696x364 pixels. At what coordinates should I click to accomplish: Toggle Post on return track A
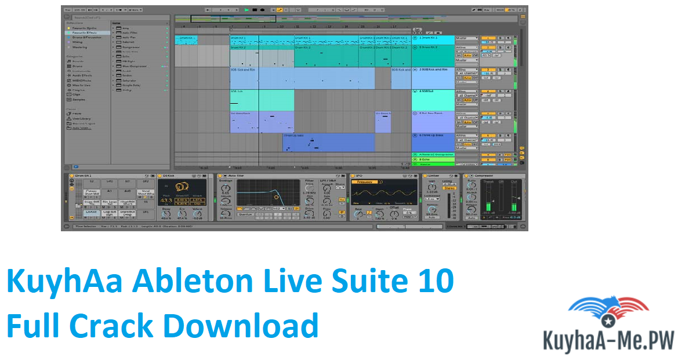point(508,155)
